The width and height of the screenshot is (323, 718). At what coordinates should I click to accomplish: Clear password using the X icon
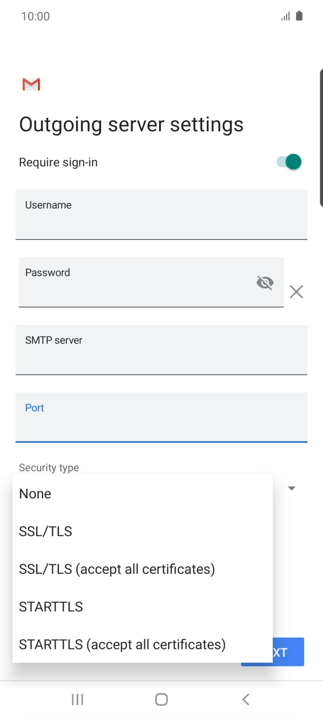pos(296,292)
